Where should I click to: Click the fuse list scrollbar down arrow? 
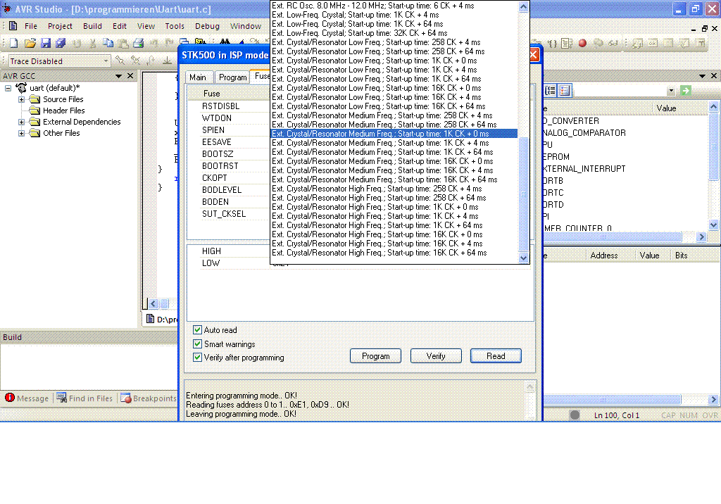[523, 258]
